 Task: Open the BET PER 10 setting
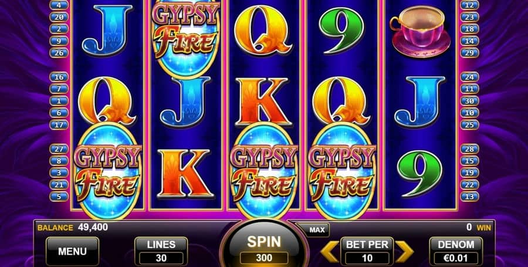tap(367, 251)
